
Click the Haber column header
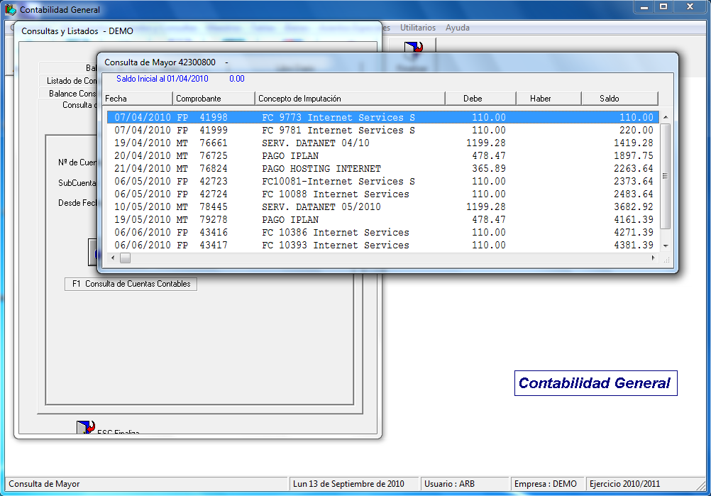click(x=548, y=99)
